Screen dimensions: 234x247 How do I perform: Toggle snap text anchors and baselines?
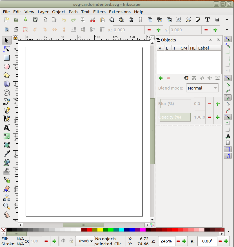pos(228,136)
